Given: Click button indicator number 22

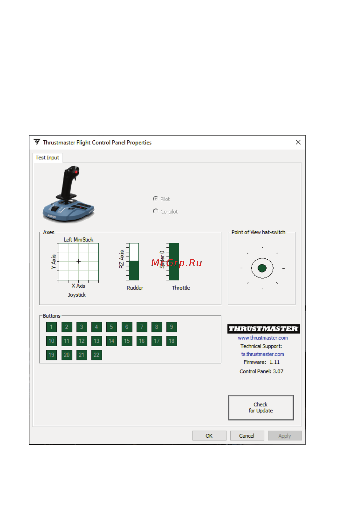Looking at the screenshot, I should [x=97, y=355].
